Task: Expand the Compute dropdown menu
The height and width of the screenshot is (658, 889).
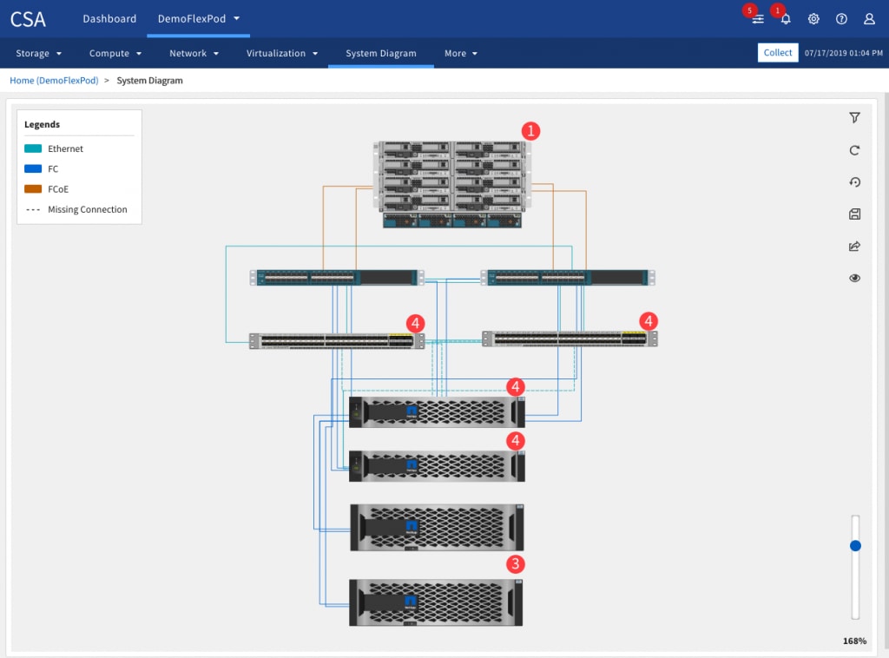Action: [x=115, y=54]
